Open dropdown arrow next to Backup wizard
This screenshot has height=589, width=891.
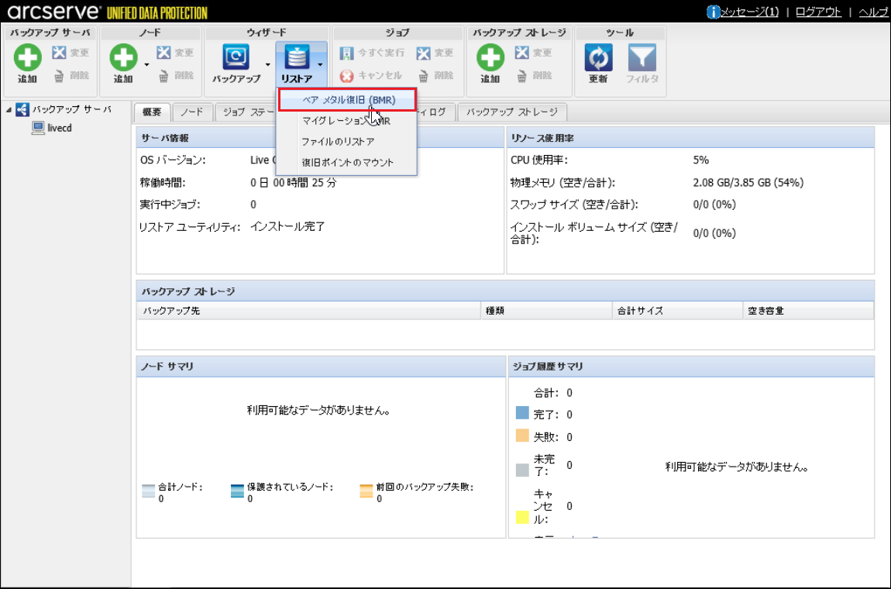click(x=267, y=65)
